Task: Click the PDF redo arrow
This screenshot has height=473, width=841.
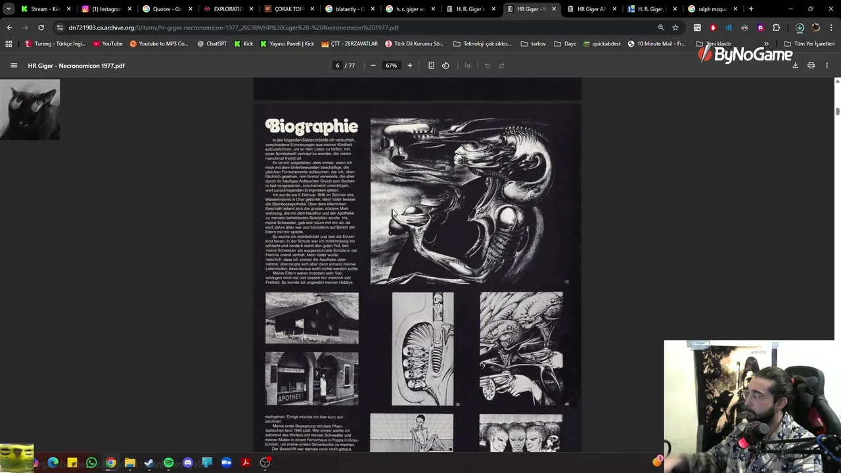Action: [501, 66]
